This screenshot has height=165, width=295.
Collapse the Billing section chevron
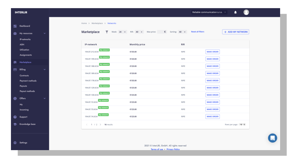coord(45,70)
